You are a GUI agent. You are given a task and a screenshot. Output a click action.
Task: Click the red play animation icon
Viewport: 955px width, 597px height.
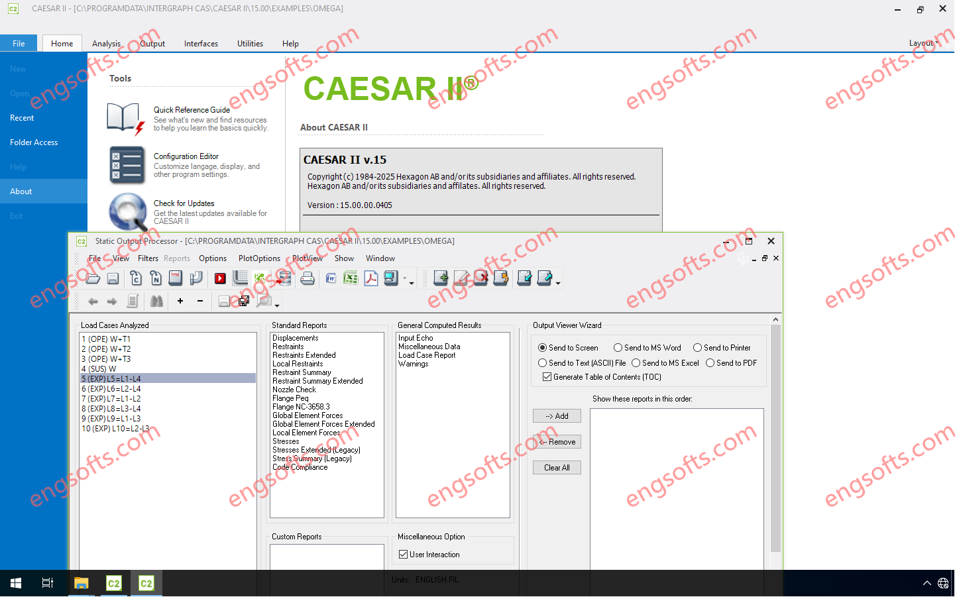point(220,279)
